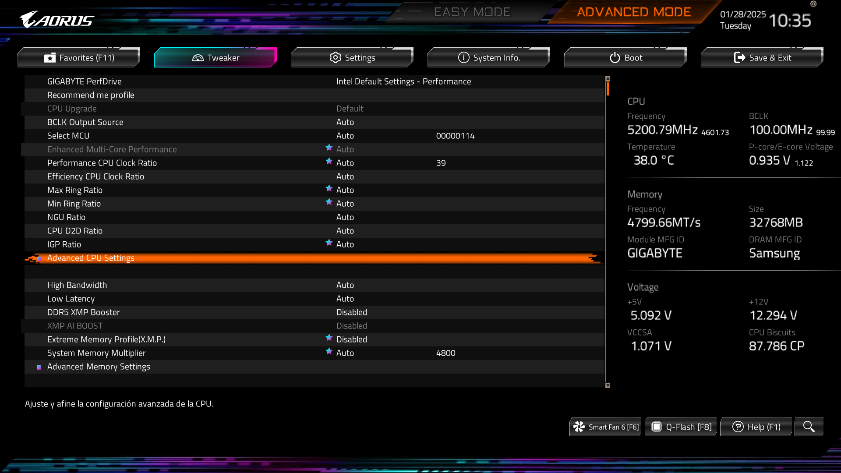Viewport: 841px width, 473px height.
Task: Switch to the Boot tab
Action: [x=625, y=57]
